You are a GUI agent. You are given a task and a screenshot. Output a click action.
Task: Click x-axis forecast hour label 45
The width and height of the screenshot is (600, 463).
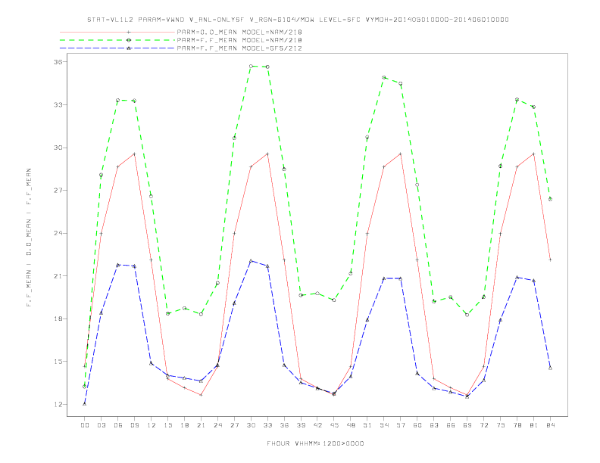[x=334, y=425]
